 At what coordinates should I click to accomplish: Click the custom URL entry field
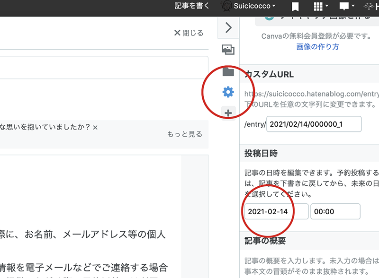[x=314, y=124]
